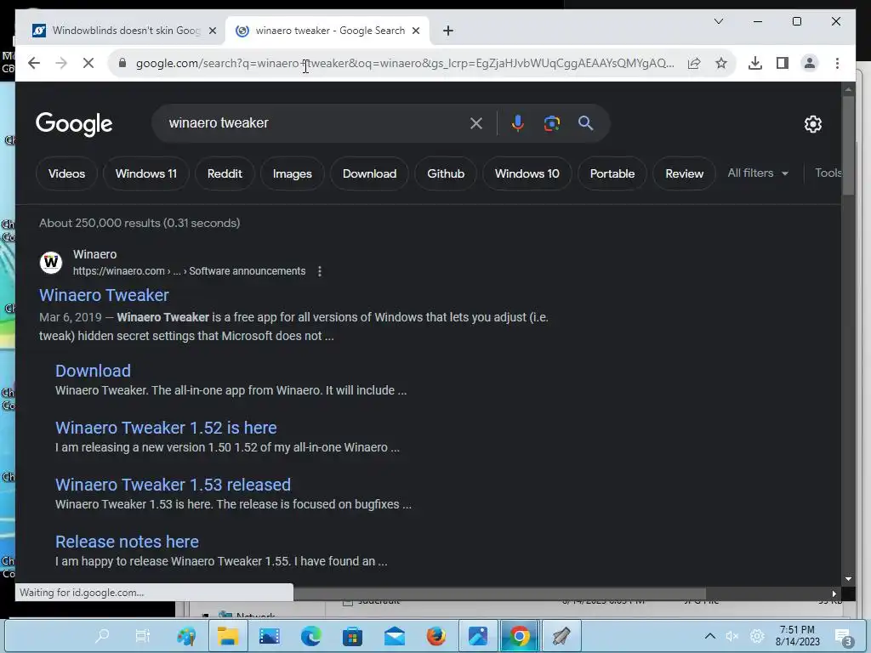Click the vertical page scrollbar
871x653 pixels.
tap(848, 145)
